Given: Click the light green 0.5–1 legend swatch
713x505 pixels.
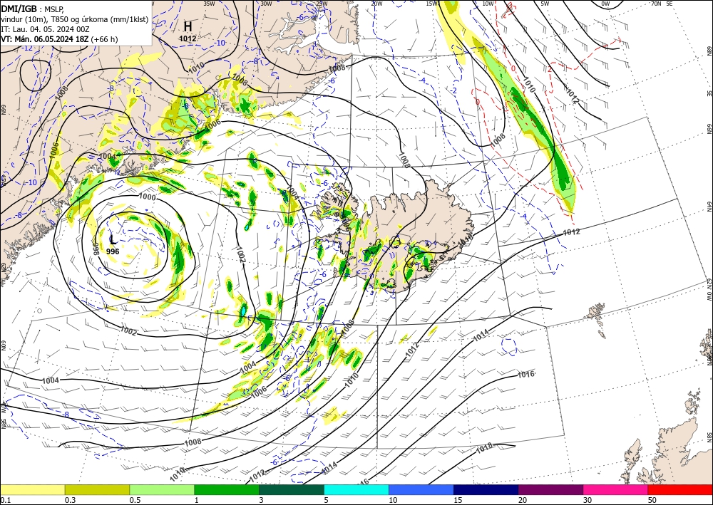Looking at the screenshot, I should (162, 489).
